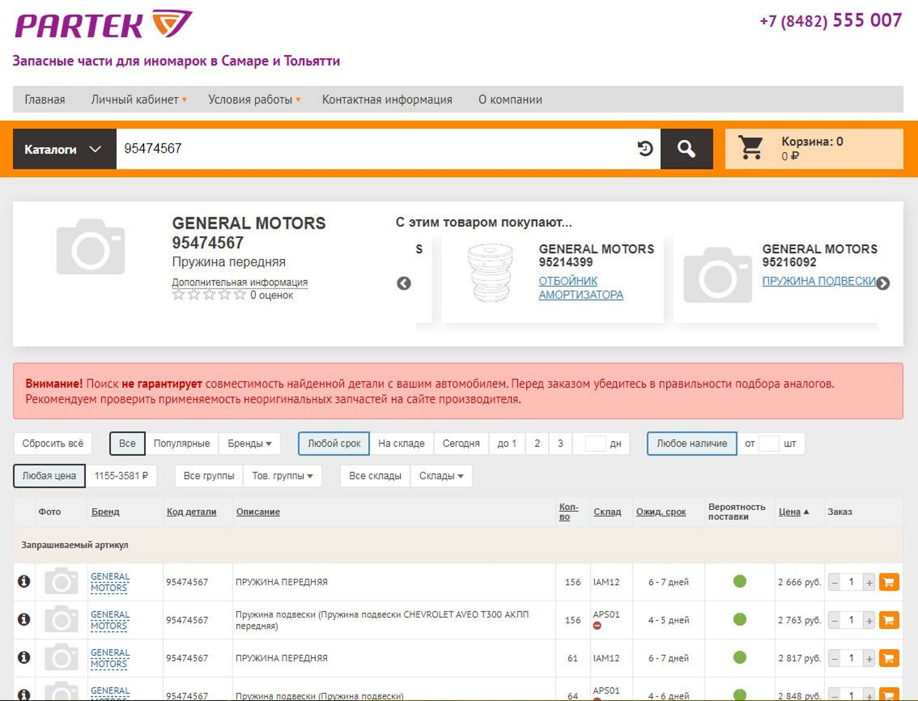Image resolution: width=918 pixels, height=701 pixels.
Task: Filter delivery term 'до 1' day
Action: (x=507, y=443)
